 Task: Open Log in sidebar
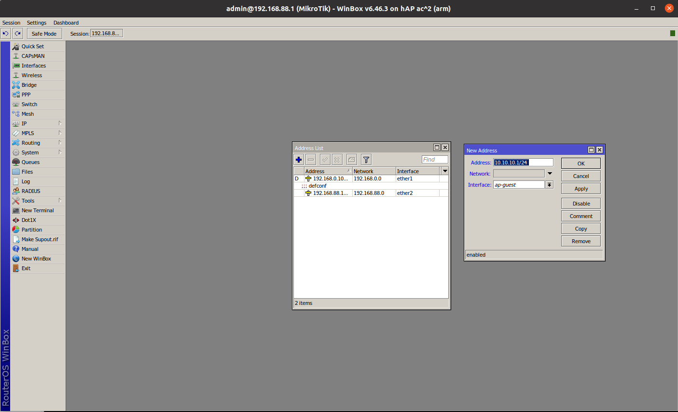click(38, 181)
